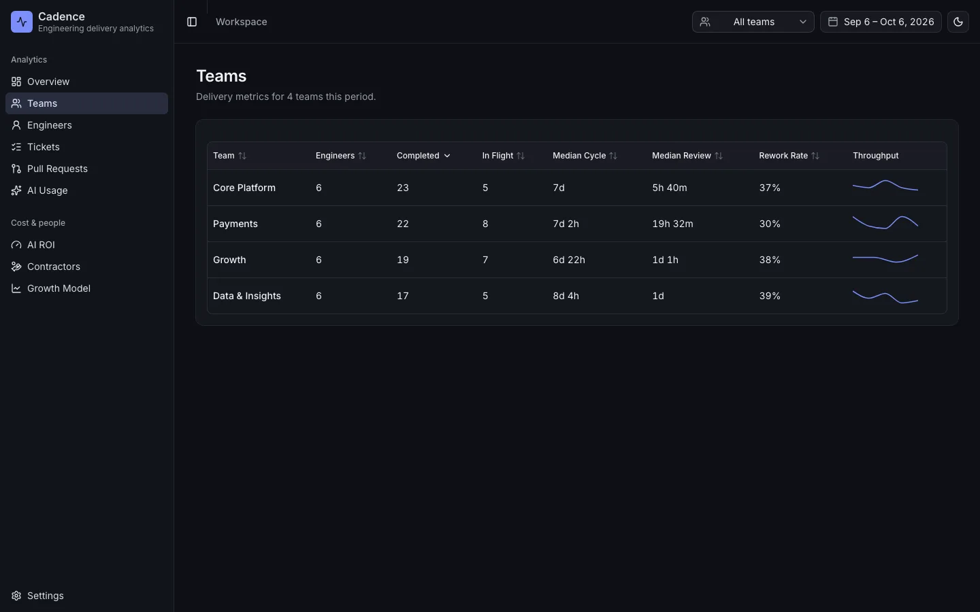Click the calendar icon in date range
This screenshot has height=612, width=980.
[x=833, y=22]
